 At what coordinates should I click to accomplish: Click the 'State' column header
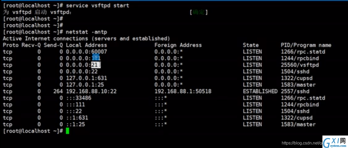coord(251,45)
